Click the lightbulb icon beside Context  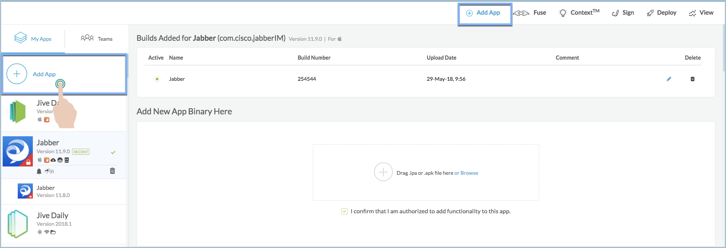tap(563, 13)
